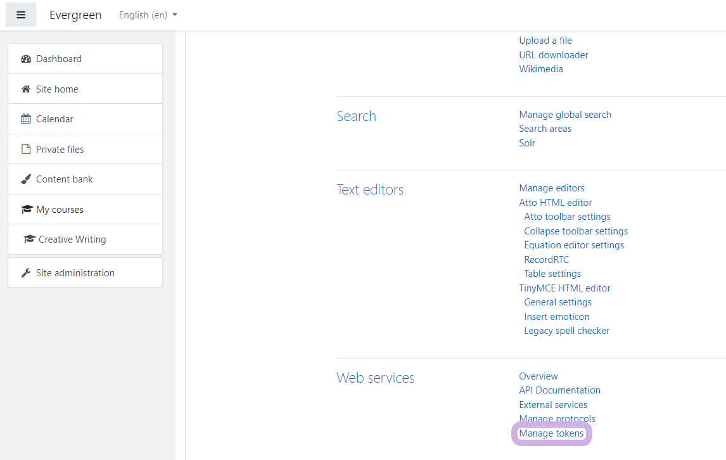This screenshot has height=460, width=726.
Task: Click the Site home house icon
Action: point(26,89)
